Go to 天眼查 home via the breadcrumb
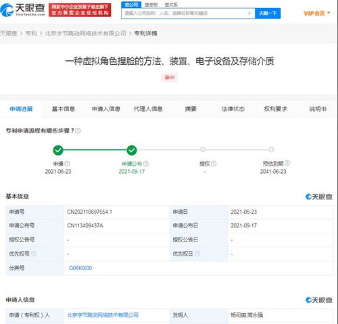338x324 pixels. click(x=9, y=33)
